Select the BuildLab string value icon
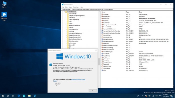 tap(102, 21)
